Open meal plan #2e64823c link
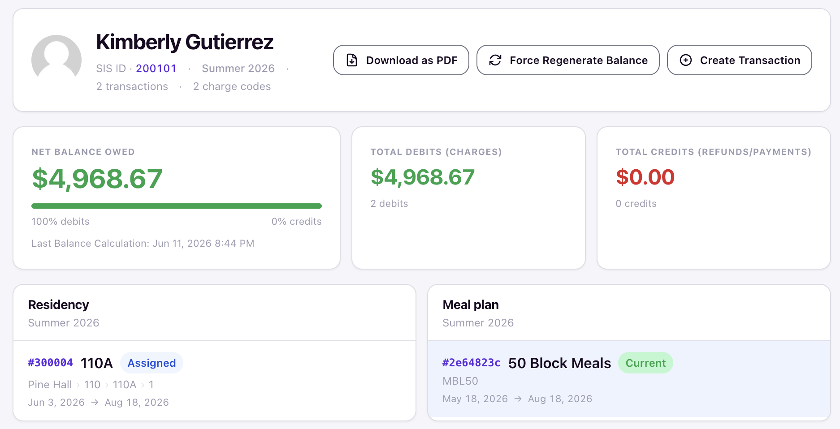This screenshot has width=840, height=429. [471, 363]
